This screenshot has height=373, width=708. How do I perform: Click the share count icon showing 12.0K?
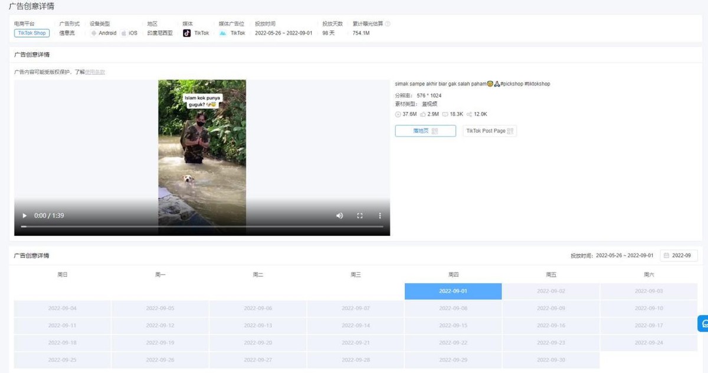click(470, 114)
